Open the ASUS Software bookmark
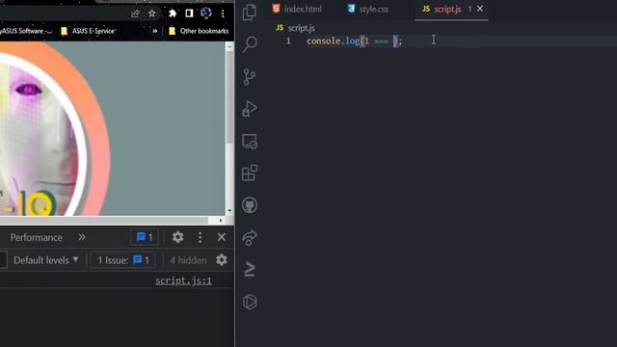Viewport: 617px width, 347px height. [26, 31]
